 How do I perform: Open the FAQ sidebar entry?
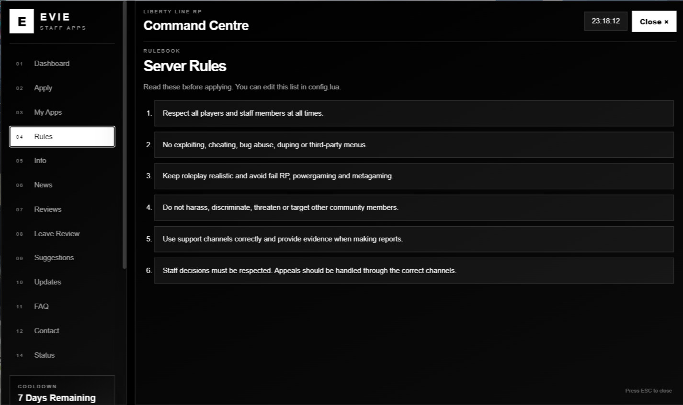point(62,306)
